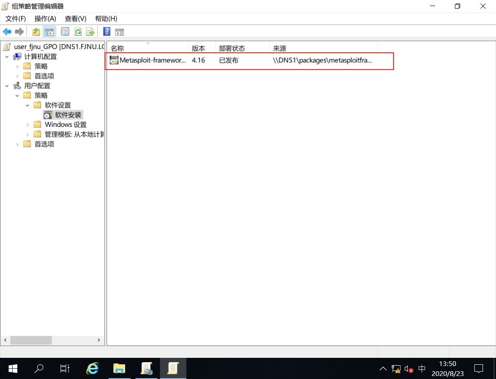
Task: Click the computer configuration node icon
Action: pyautogui.click(x=17, y=57)
